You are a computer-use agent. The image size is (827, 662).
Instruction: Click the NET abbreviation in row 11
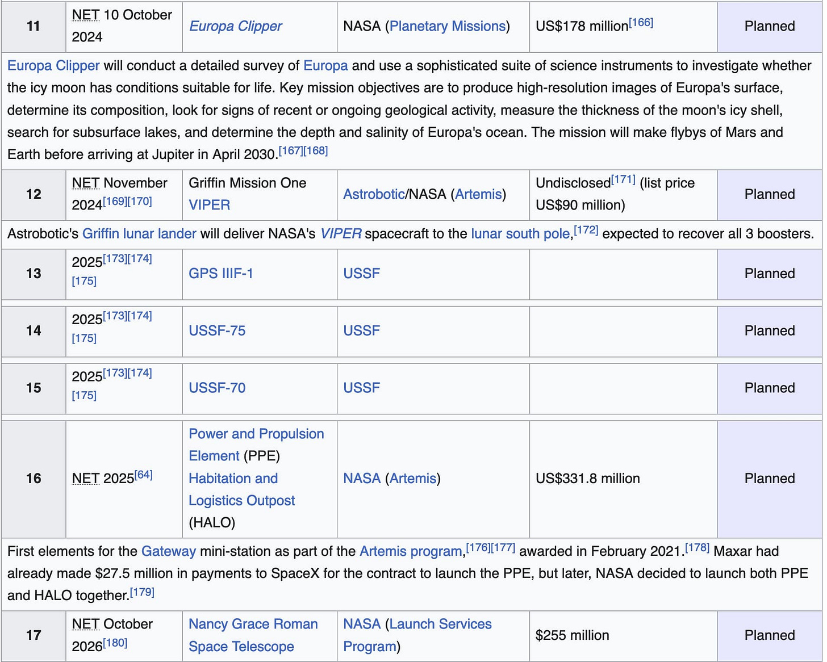[x=86, y=15]
